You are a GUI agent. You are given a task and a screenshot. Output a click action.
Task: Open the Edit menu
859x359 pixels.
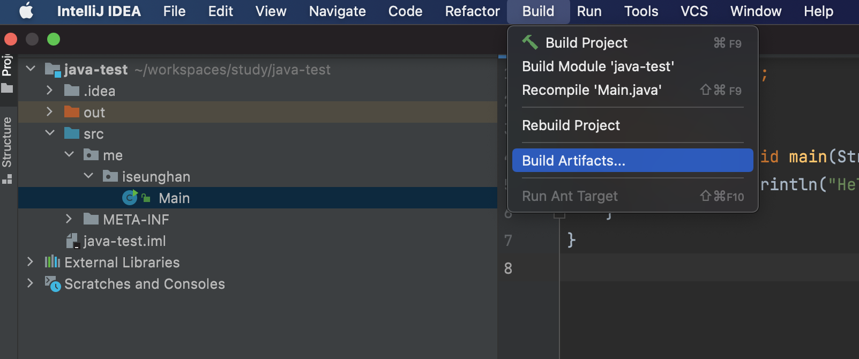[x=221, y=11]
